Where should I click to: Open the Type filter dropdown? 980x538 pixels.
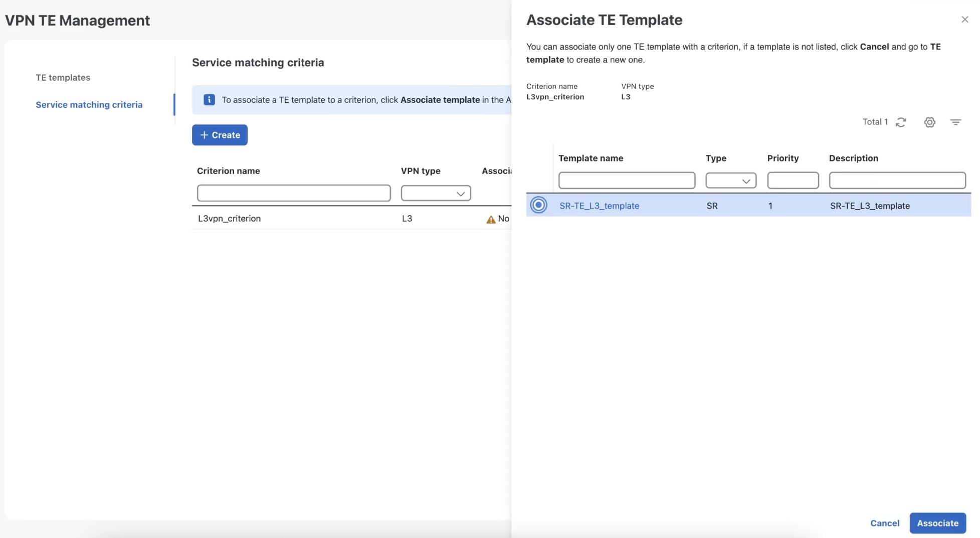pyautogui.click(x=731, y=181)
